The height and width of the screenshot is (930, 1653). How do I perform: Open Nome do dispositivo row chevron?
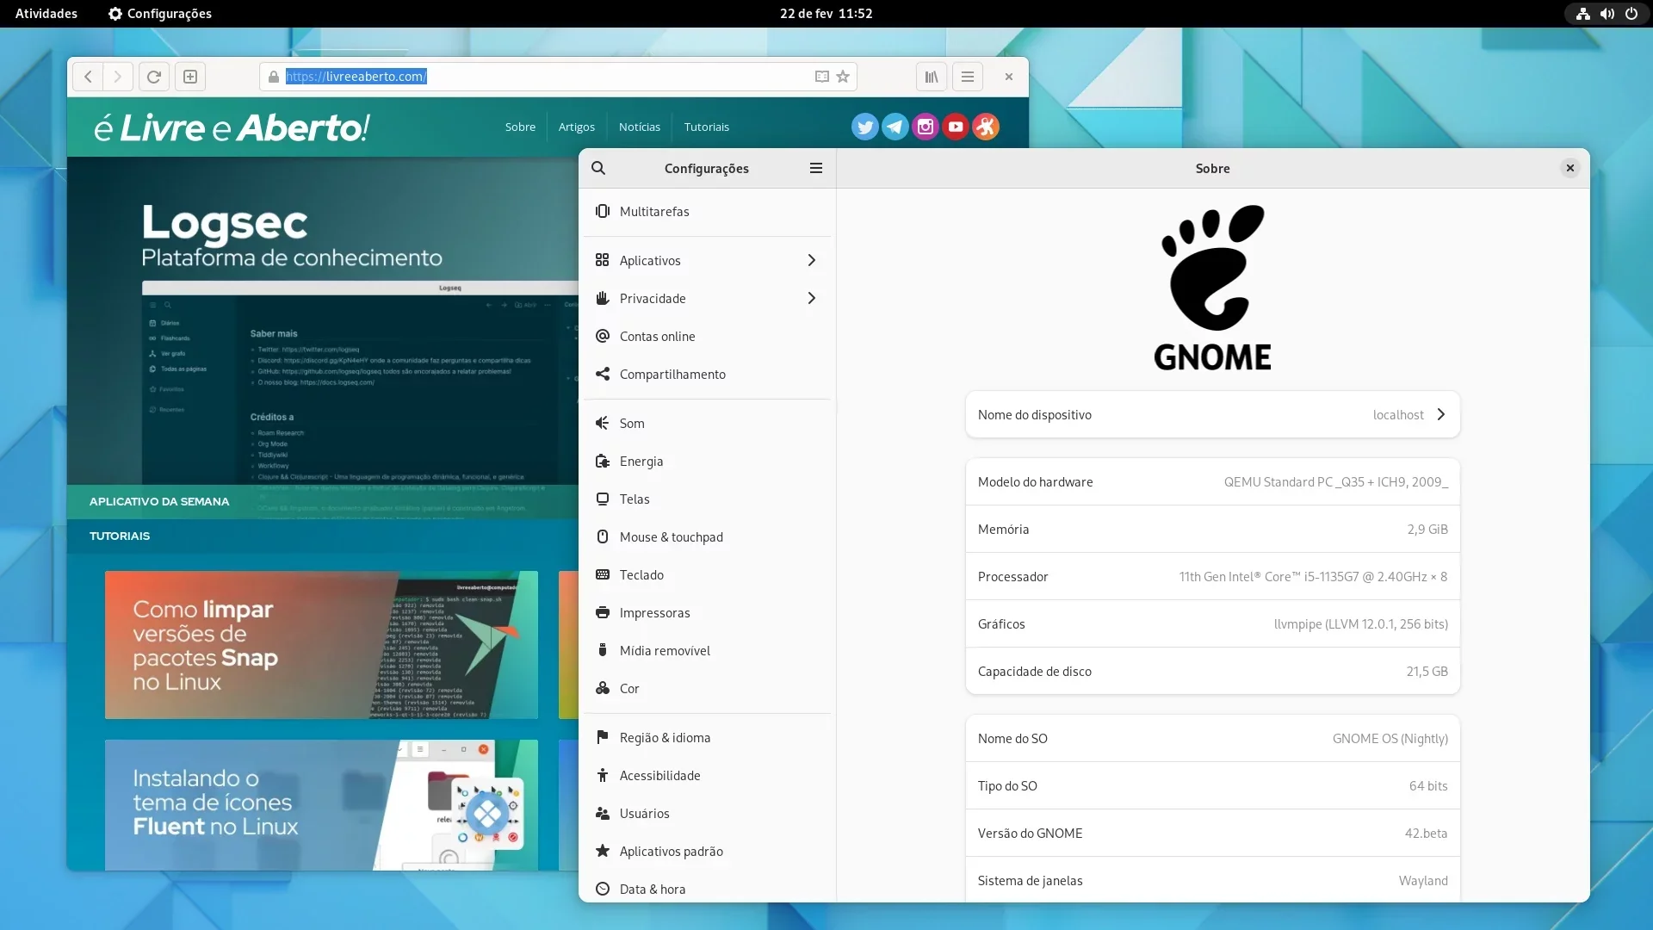(x=1440, y=414)
